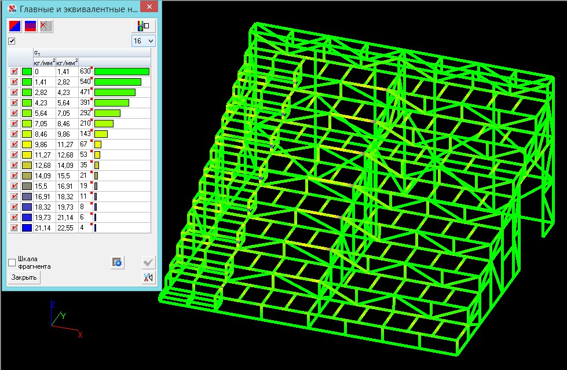Open scale settings with the gear icon
Viewport: 567px width, 370px height.
coord(117,262)
